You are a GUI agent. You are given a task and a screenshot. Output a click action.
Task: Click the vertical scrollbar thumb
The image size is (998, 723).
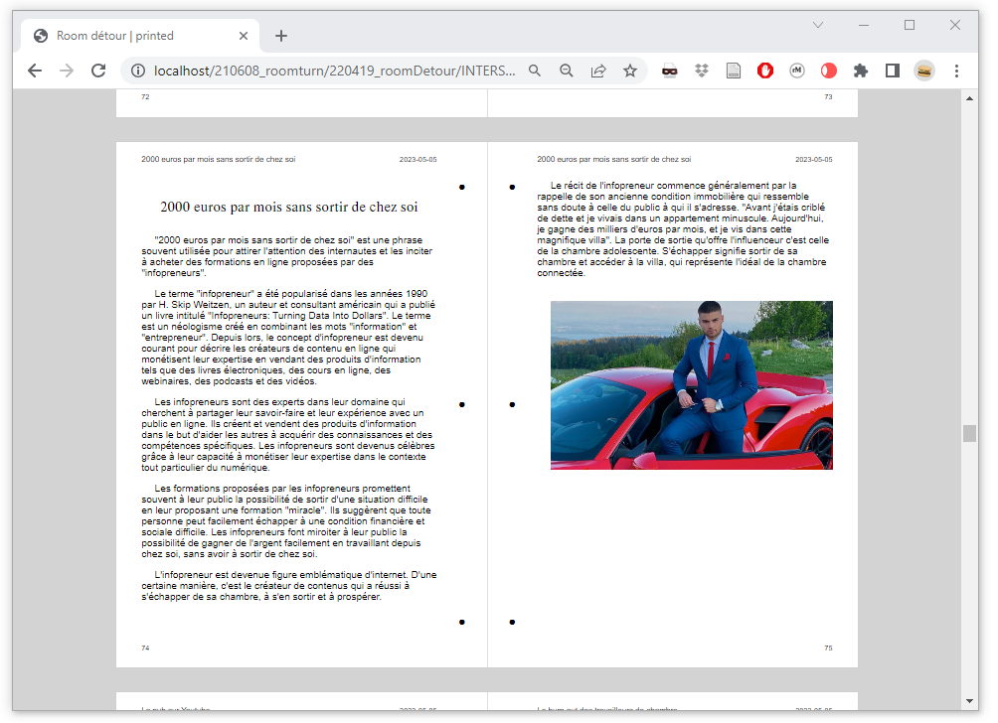[969, 433]
